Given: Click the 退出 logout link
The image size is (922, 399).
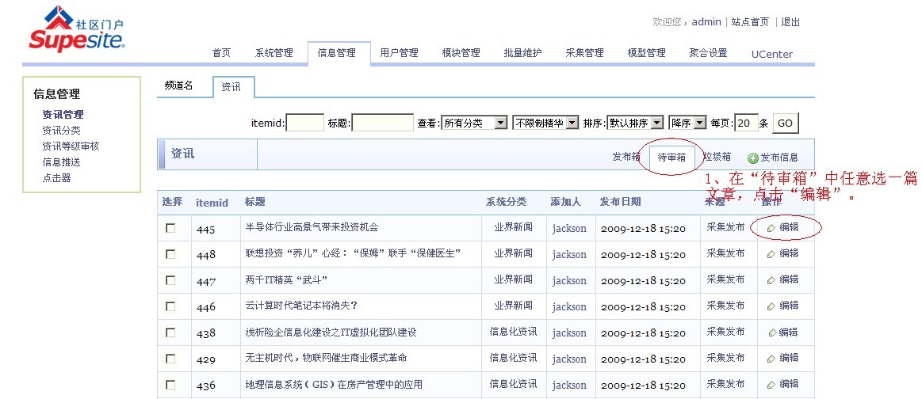Looking at the screenshot, I should tap(790, 22).
